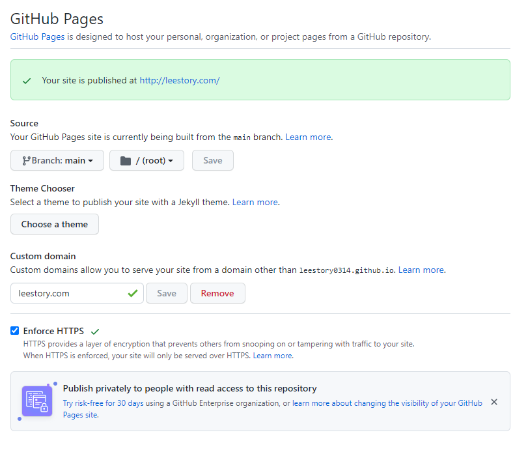Viewport: 528px width, 454px height.
Task: Click the GitHub Pages heading
Action: (57, 19)
